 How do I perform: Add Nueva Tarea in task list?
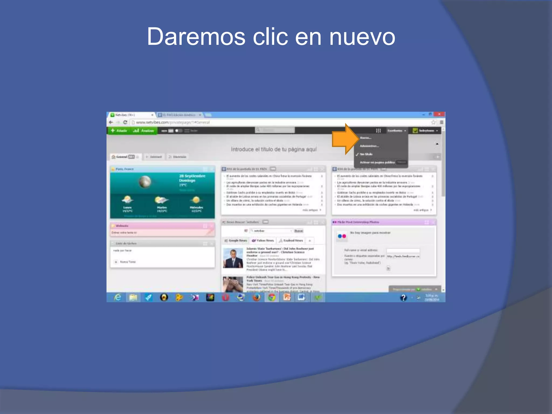point(126,262)
